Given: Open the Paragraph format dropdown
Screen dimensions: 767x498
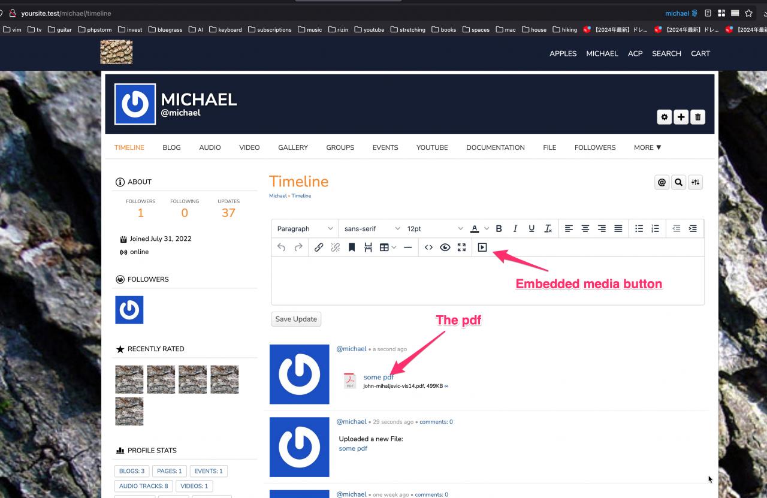Looking at the screenshot, I should tap(304, 229).
